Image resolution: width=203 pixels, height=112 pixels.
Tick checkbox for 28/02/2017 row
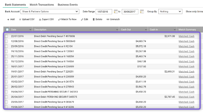(6, 87)
